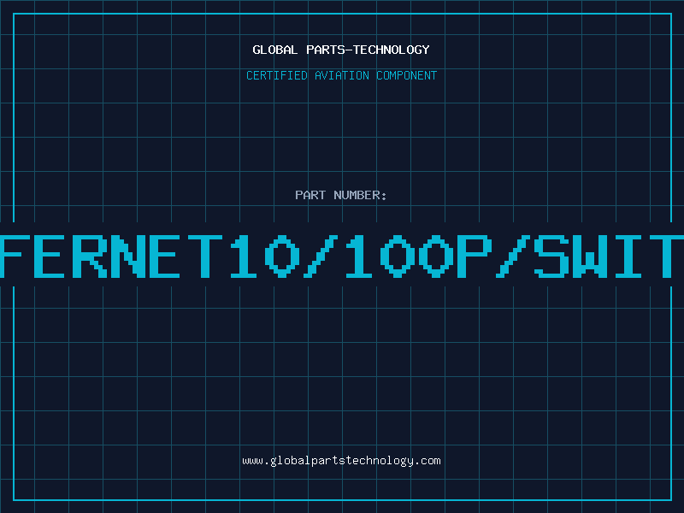Click the PART NUMBER: label

click(x=341, y=195)
